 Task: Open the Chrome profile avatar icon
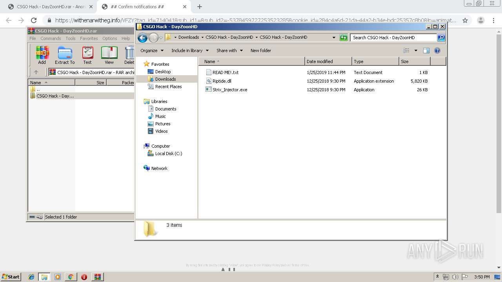point(480,20)
